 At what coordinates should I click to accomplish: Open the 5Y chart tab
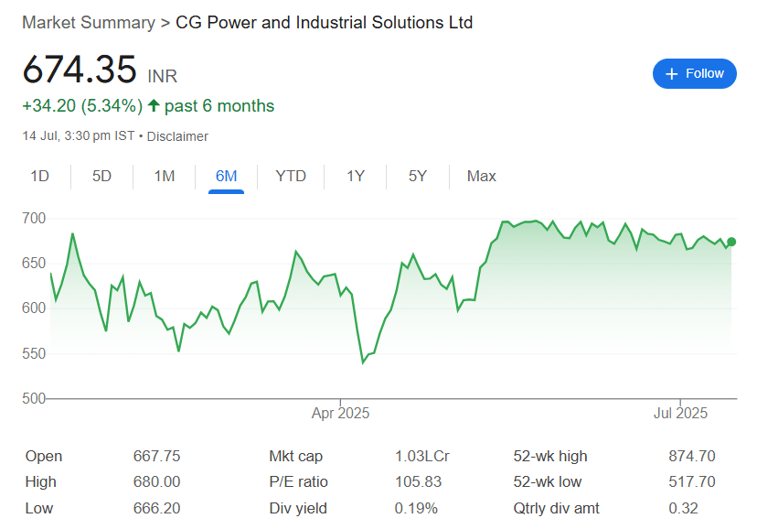[418, 176]
